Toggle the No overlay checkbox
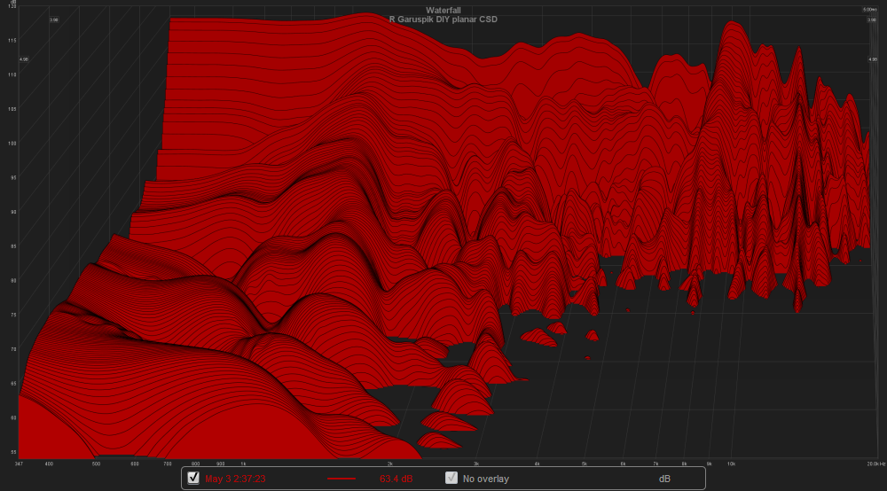 coord(451,478)
